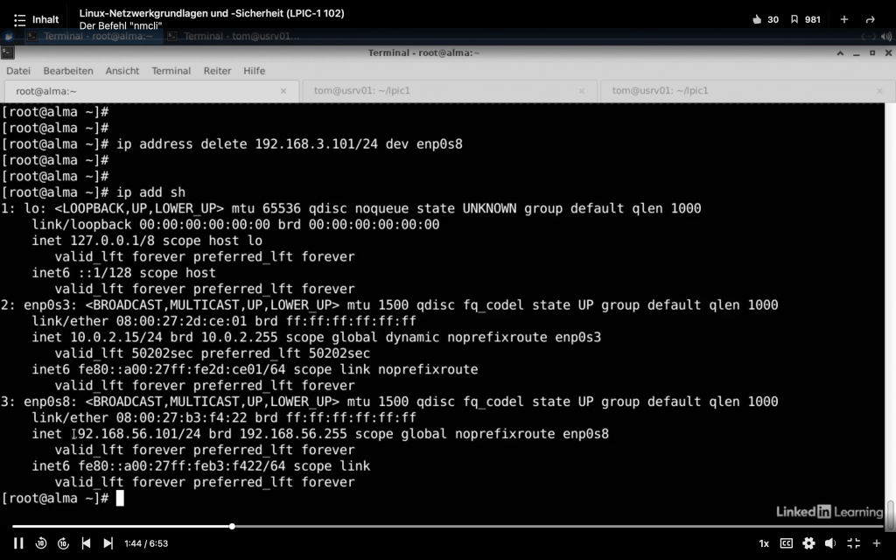Open video settings gear
896x560 pixels.
click(x=808, y=543)
